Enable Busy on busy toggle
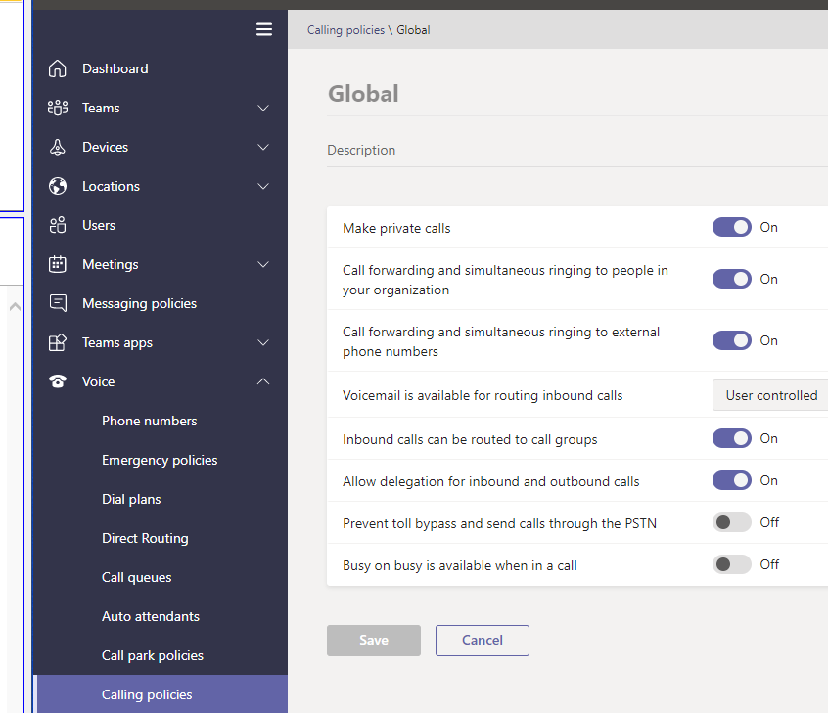 point(731,564)
